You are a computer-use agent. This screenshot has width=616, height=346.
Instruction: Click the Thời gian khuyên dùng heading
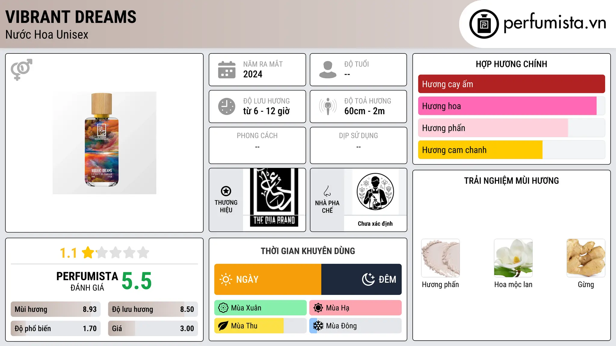(x=308, y=251)
